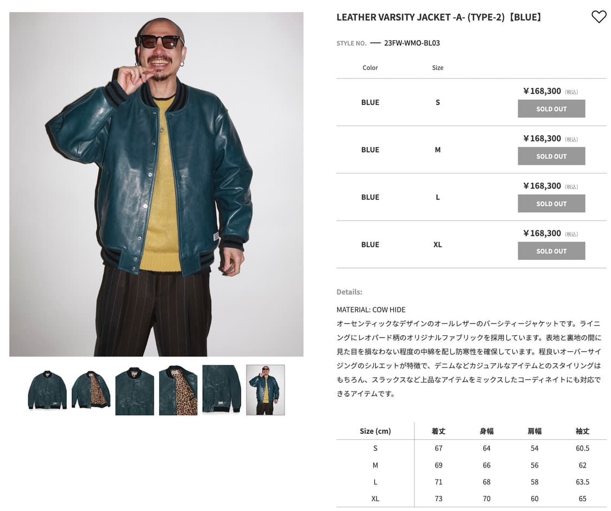Add jacket to favorites with heart icon
The image size is (611, 511).
click(599, 17)
